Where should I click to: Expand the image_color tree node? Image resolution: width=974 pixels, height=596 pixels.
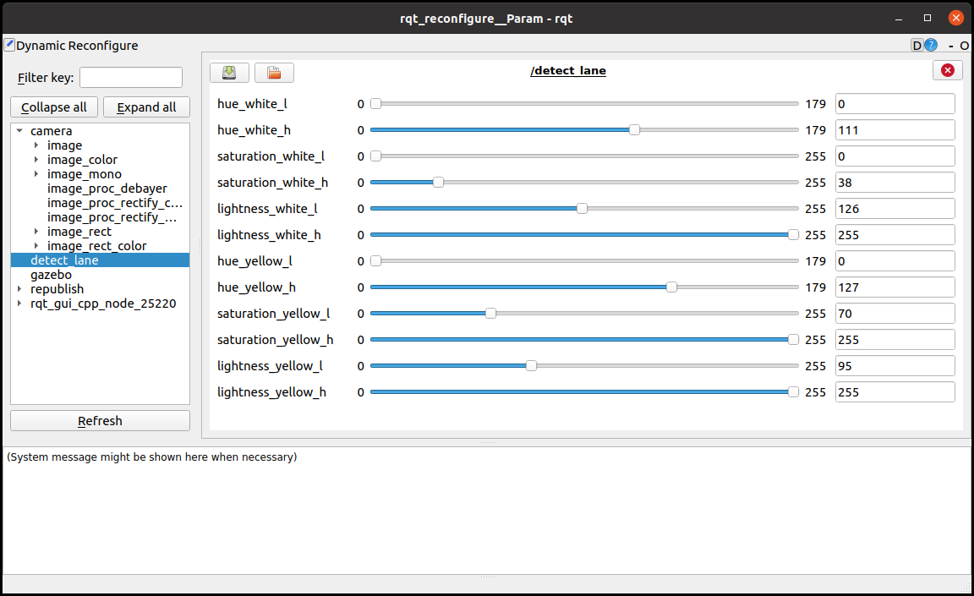pyautogui.click(x=36, y=160)
